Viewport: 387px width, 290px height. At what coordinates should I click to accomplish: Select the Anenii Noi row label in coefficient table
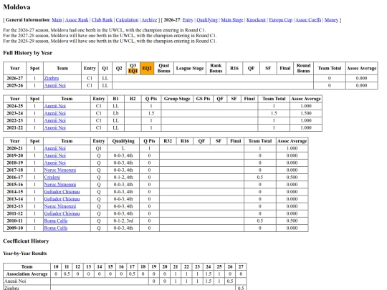click(x=15, y=281)
